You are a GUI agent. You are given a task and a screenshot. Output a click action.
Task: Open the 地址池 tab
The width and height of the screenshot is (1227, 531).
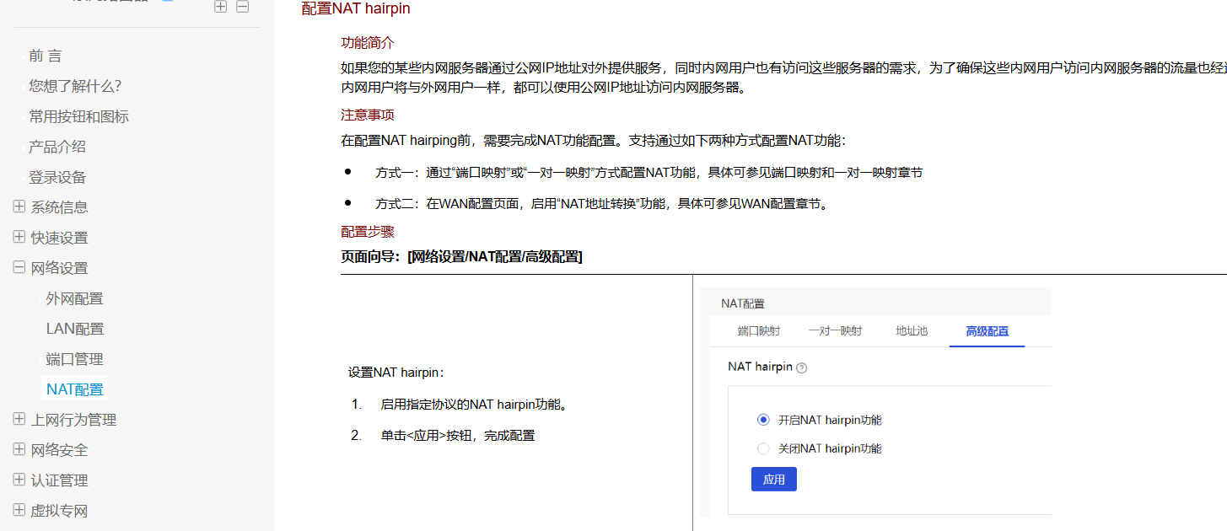click(x=912, y=331)
